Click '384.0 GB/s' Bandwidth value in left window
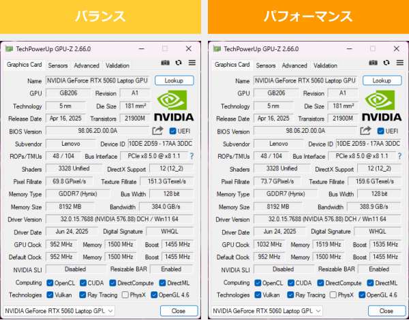409x320 pixels. point(166,207)
